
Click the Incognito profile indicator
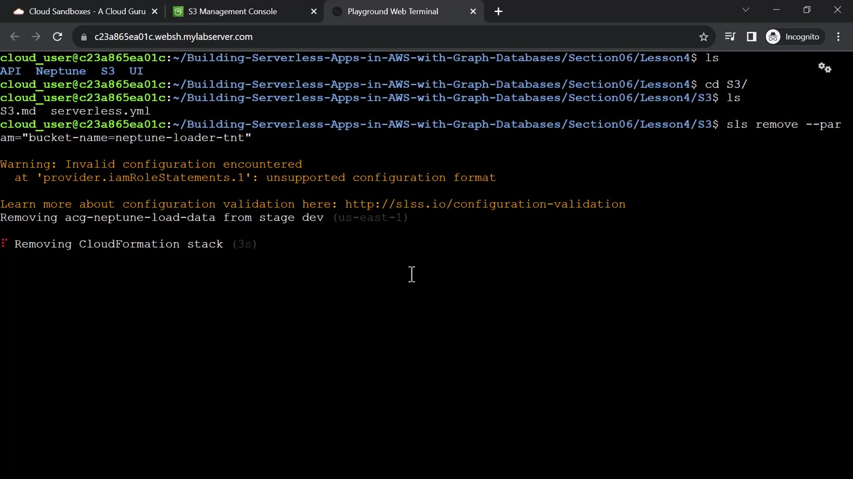point(793,37)
